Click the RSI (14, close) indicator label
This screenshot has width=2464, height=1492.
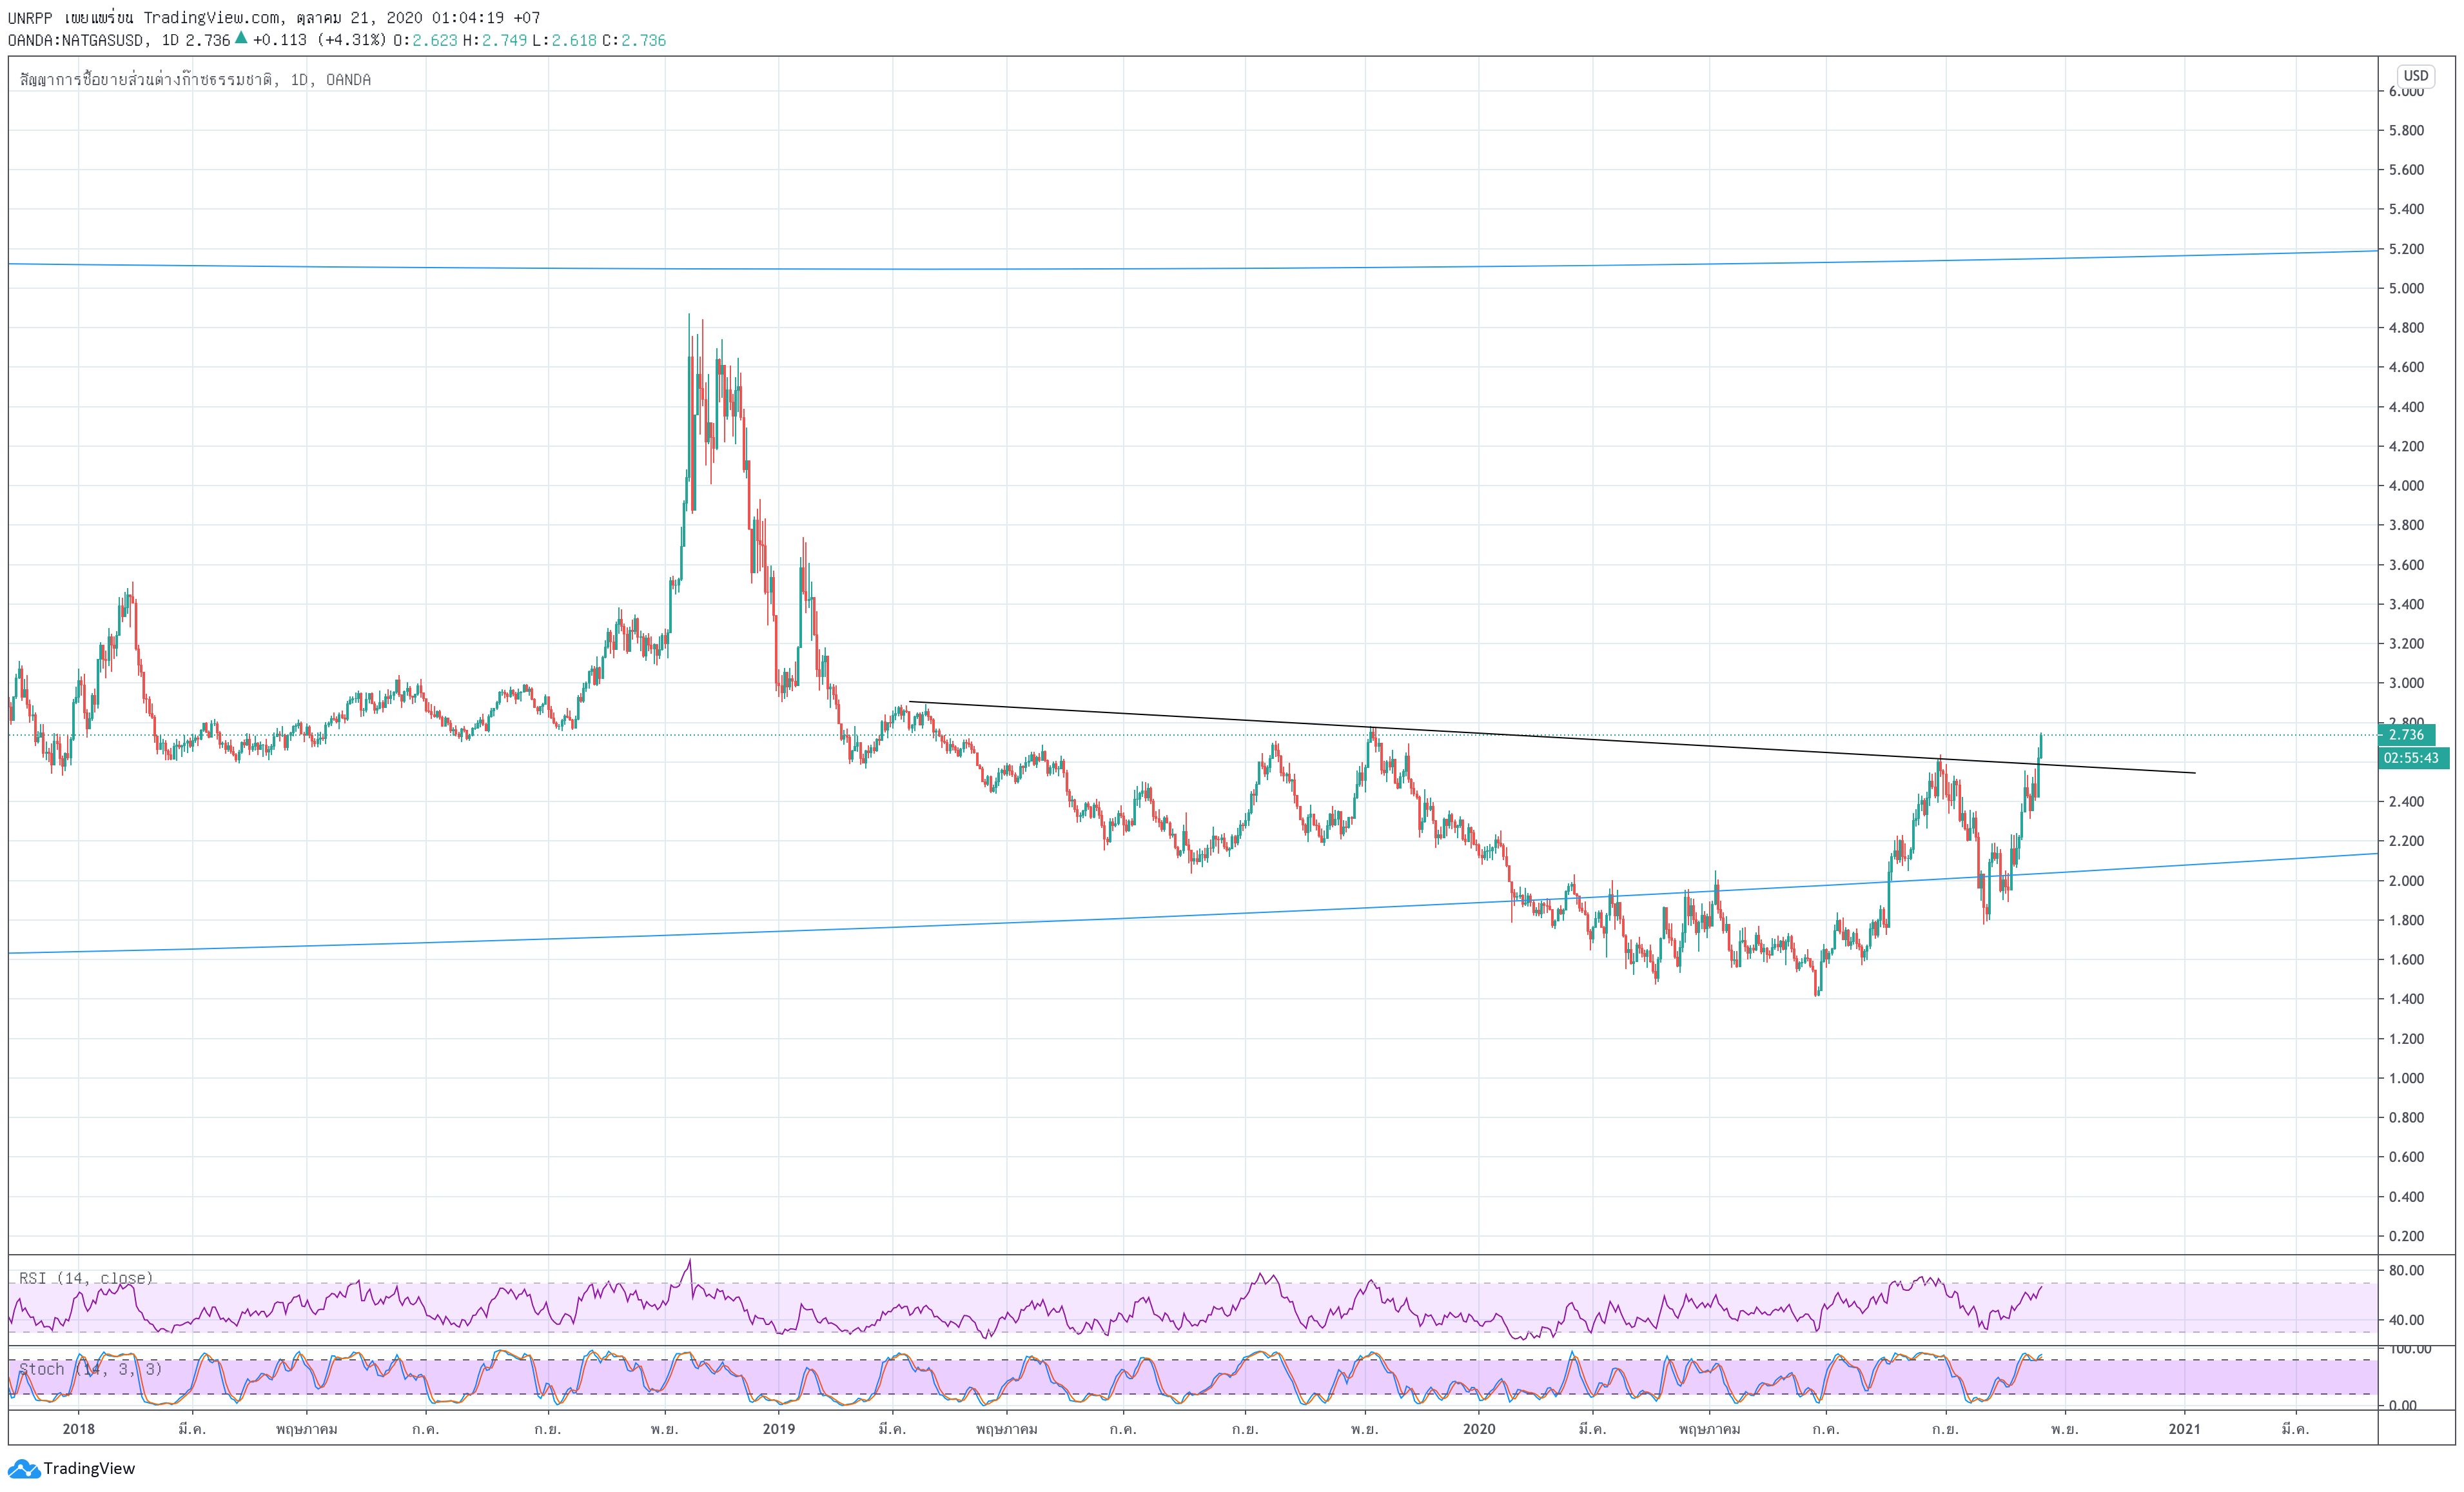click(x=86, y=1278)
